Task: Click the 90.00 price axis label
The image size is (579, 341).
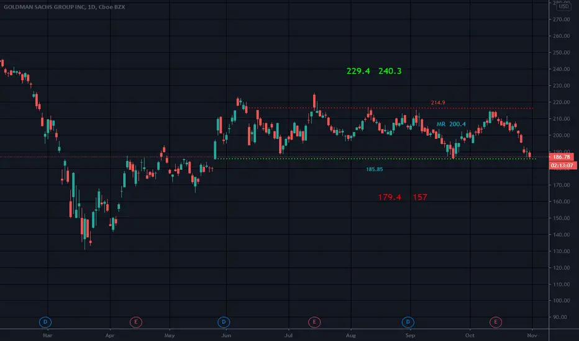Action: point(561,317)
